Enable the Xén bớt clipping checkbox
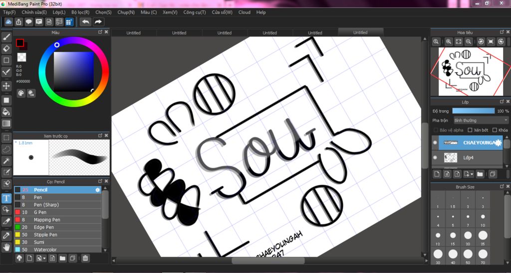Image resolution: width=511 pixels, height=273 pixels. [x=470, y=130]
